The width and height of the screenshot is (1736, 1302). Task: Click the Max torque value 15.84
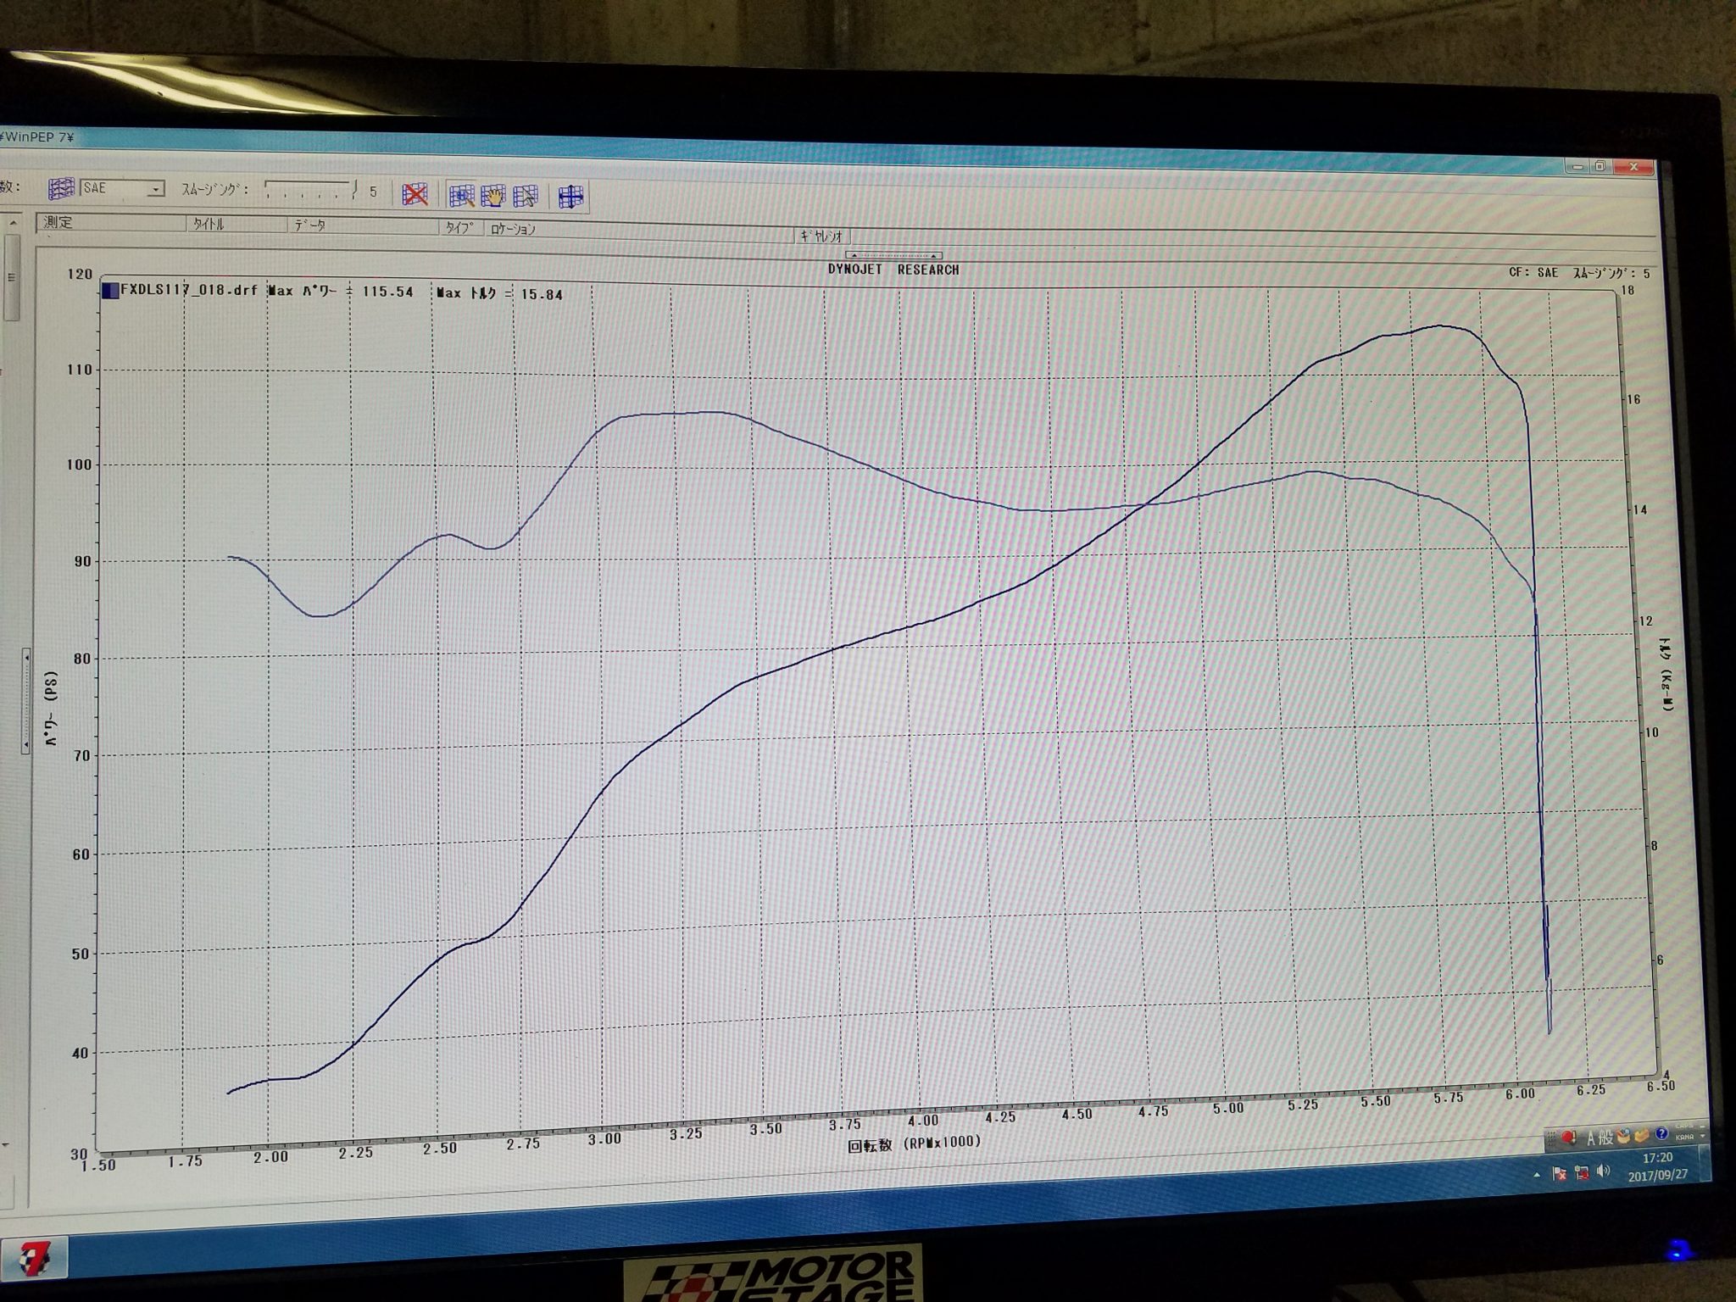pos(542,294)
